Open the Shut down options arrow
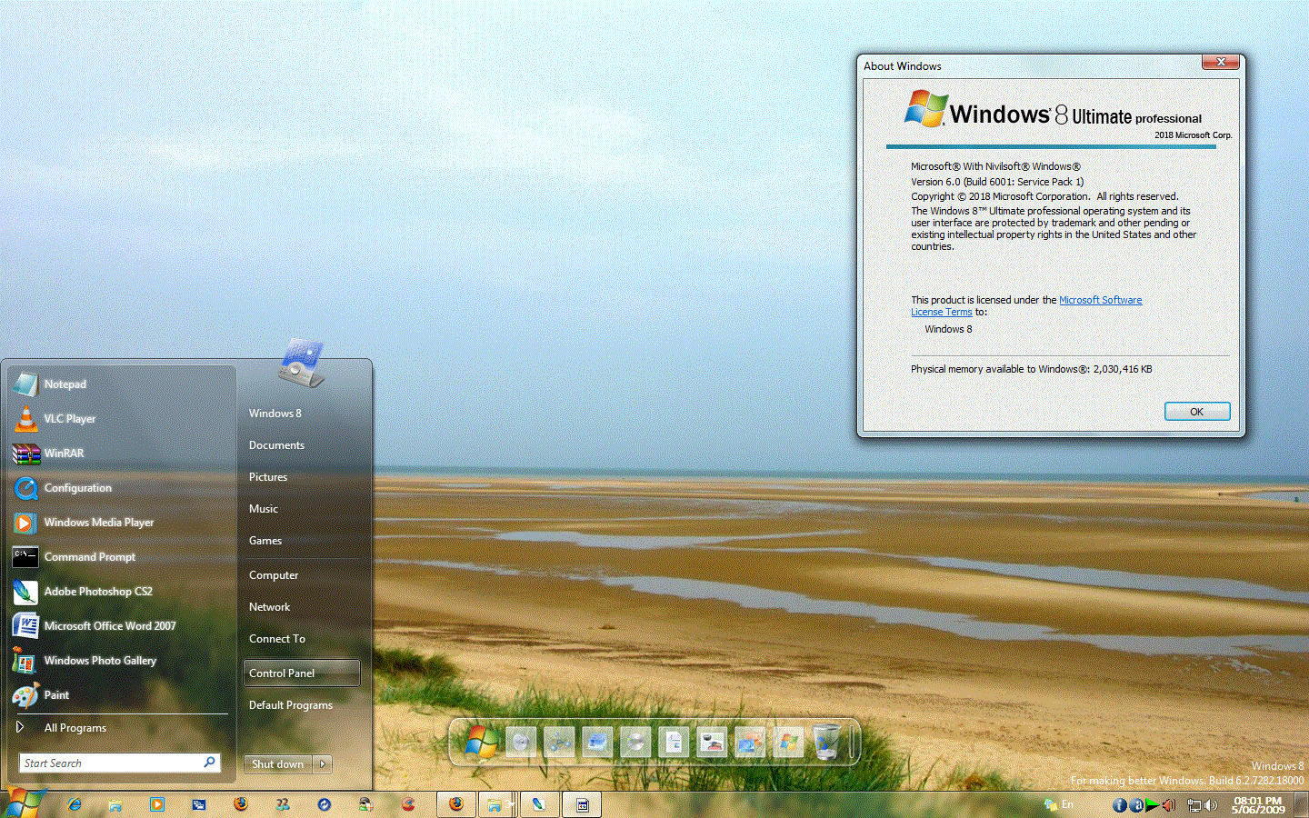Image resolution: width=1309 pixels, height=818 pixels. 323,764
